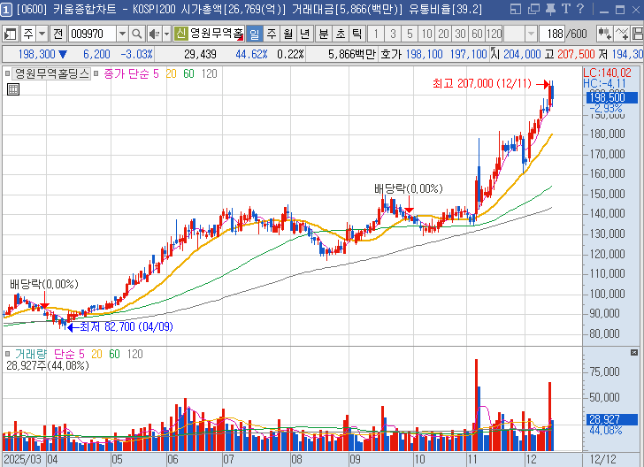Select the daily 일 period toggle
This screenshot has height=467, width=644.
point(254,34)
